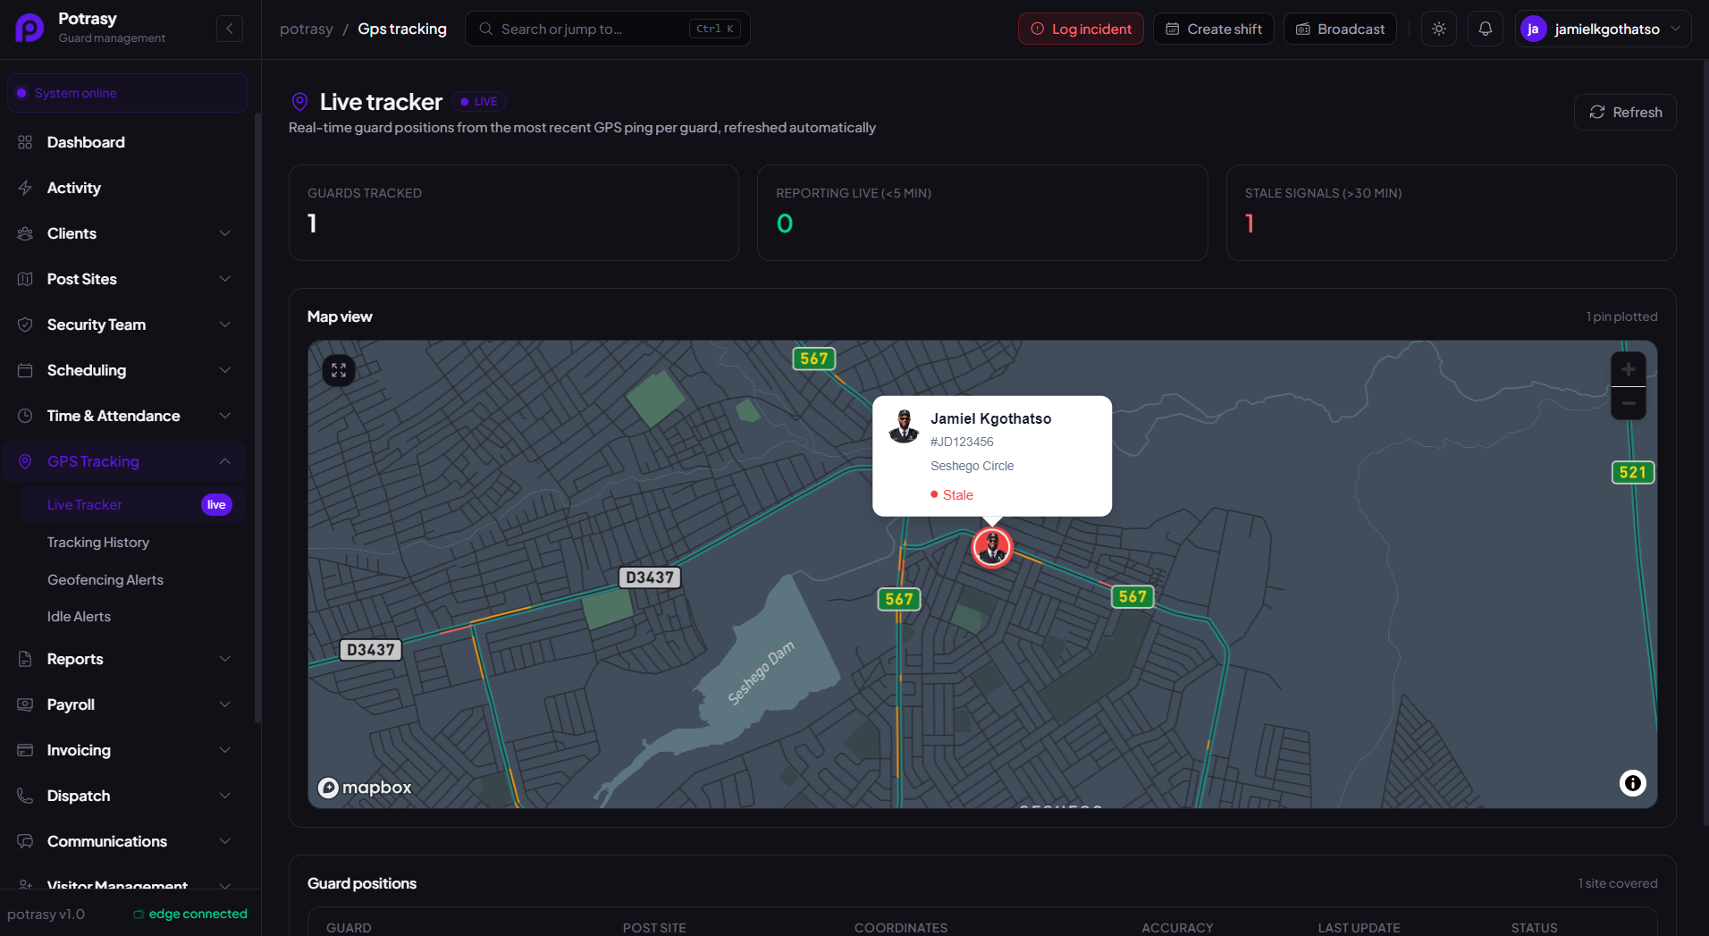Collapse the sidebar with the arrow button

pos(230,29)
